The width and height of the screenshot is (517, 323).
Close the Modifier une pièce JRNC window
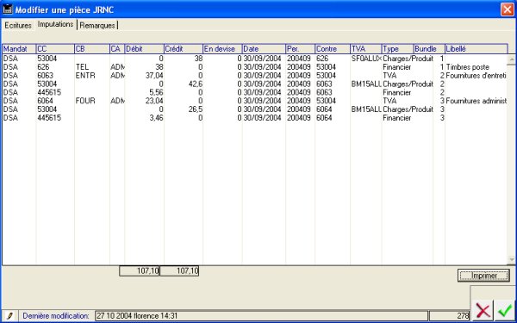pos(508,9)
